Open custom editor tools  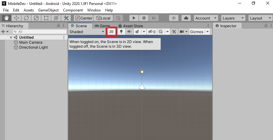[66, 18]
